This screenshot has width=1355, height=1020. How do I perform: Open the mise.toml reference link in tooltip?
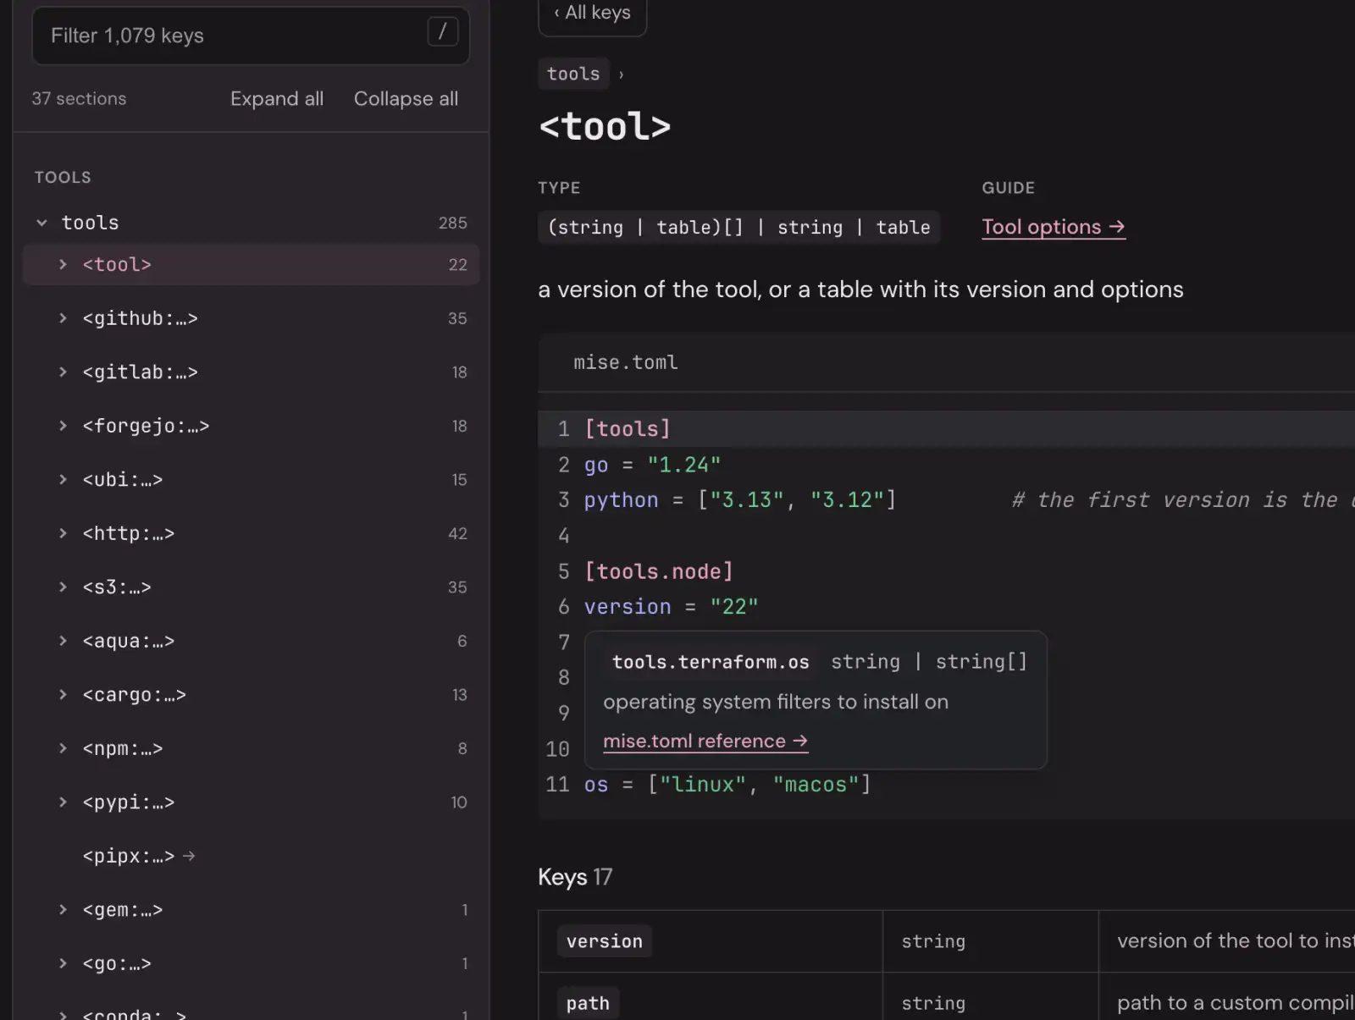pos(705,742)
